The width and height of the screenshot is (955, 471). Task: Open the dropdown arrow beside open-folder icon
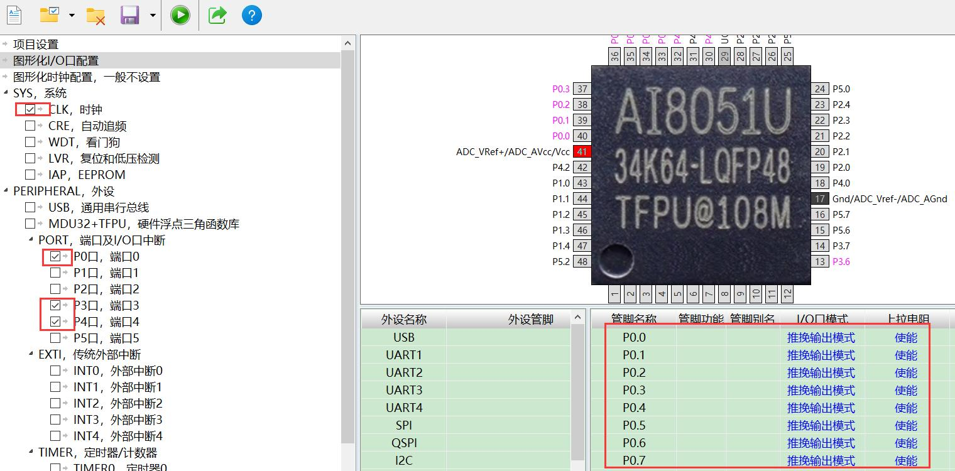[72, 16]
